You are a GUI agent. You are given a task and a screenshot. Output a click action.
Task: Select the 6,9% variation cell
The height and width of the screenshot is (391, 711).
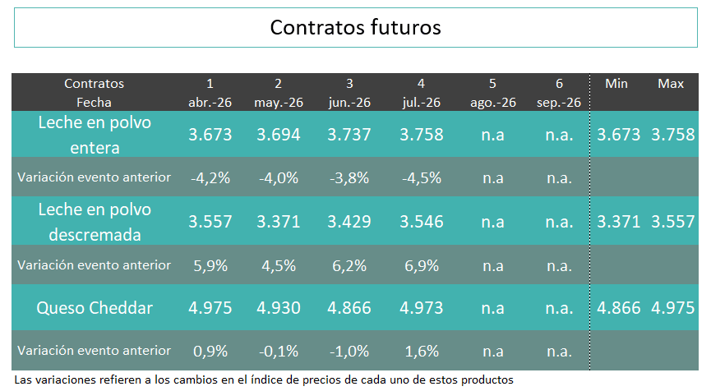point(421,264)
